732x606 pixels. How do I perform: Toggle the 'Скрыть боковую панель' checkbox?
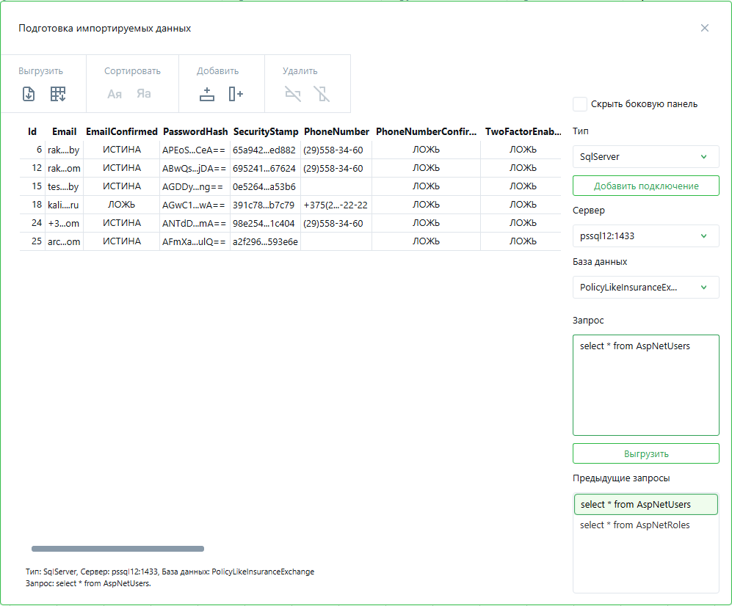580,104
